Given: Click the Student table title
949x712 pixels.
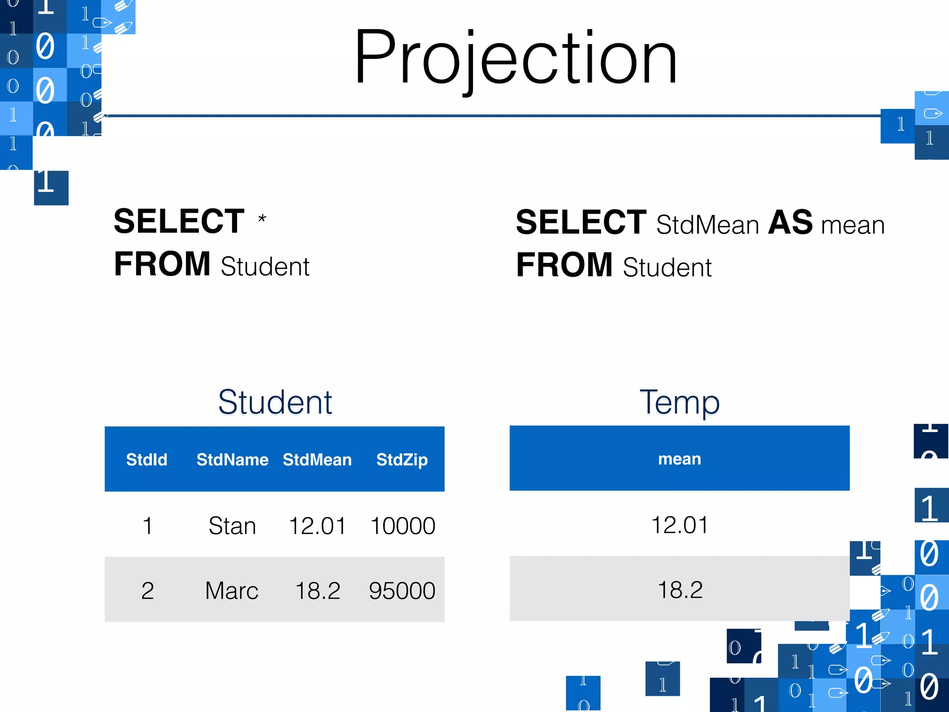Looking at the screenshot, I should [x=275, y=401].
